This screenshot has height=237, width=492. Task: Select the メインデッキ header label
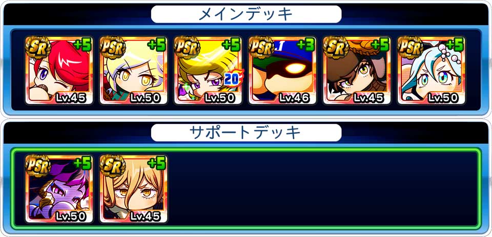tap(246, 14)
